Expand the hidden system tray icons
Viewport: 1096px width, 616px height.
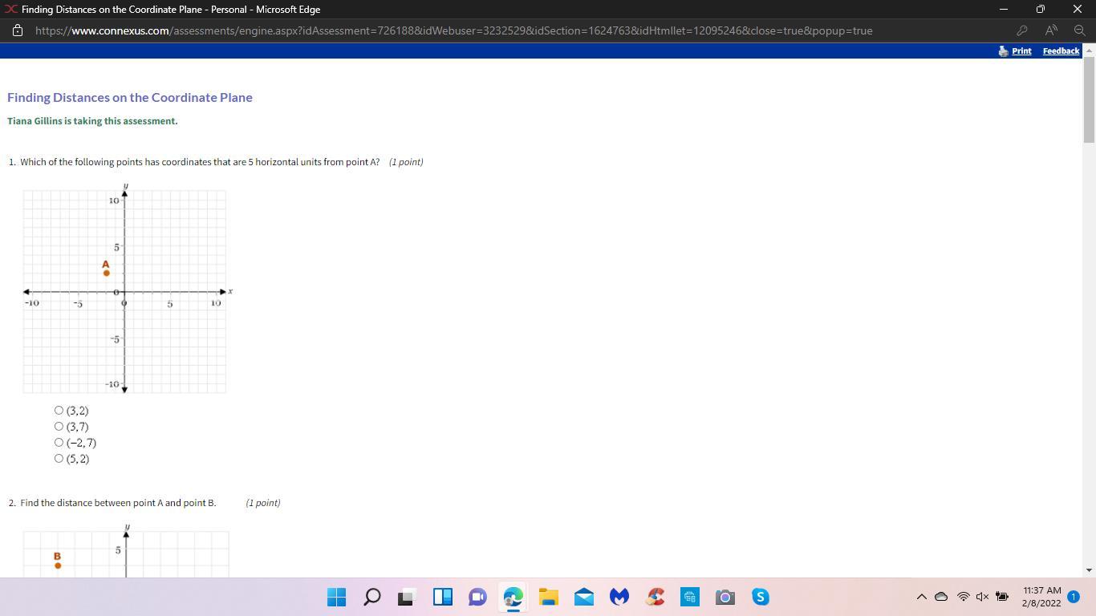tap(921, 597)
